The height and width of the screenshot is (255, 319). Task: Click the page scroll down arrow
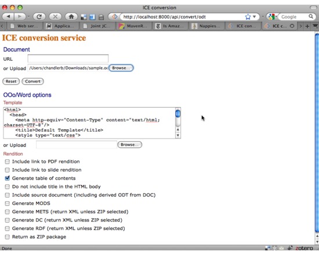tap(317, 242)
